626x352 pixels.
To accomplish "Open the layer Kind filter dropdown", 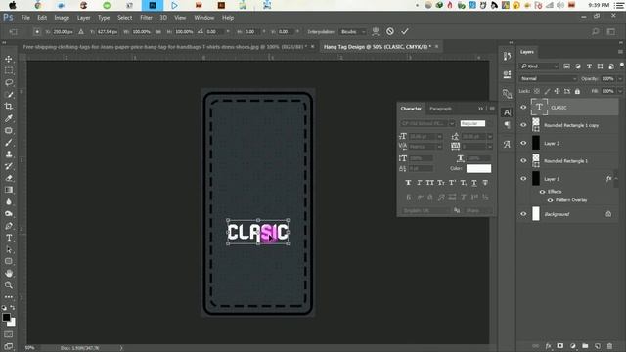I will click(539, 66).
